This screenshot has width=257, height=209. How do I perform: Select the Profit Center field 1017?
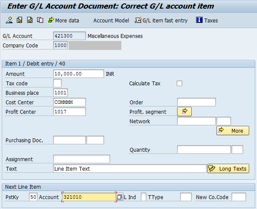(x=70, y=112)
